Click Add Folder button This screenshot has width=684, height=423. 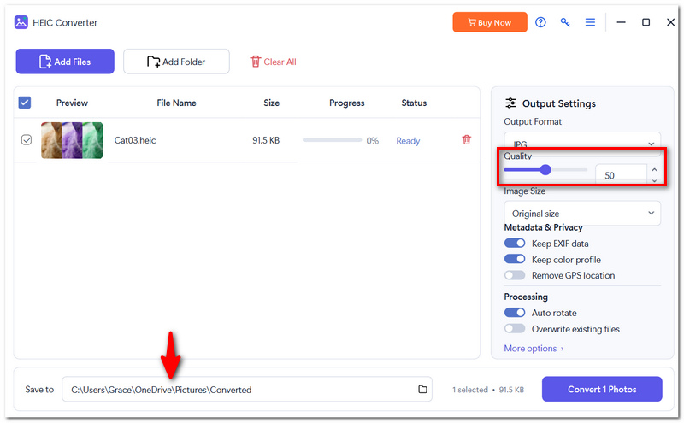pyautogui.click(x=176, y=62)
